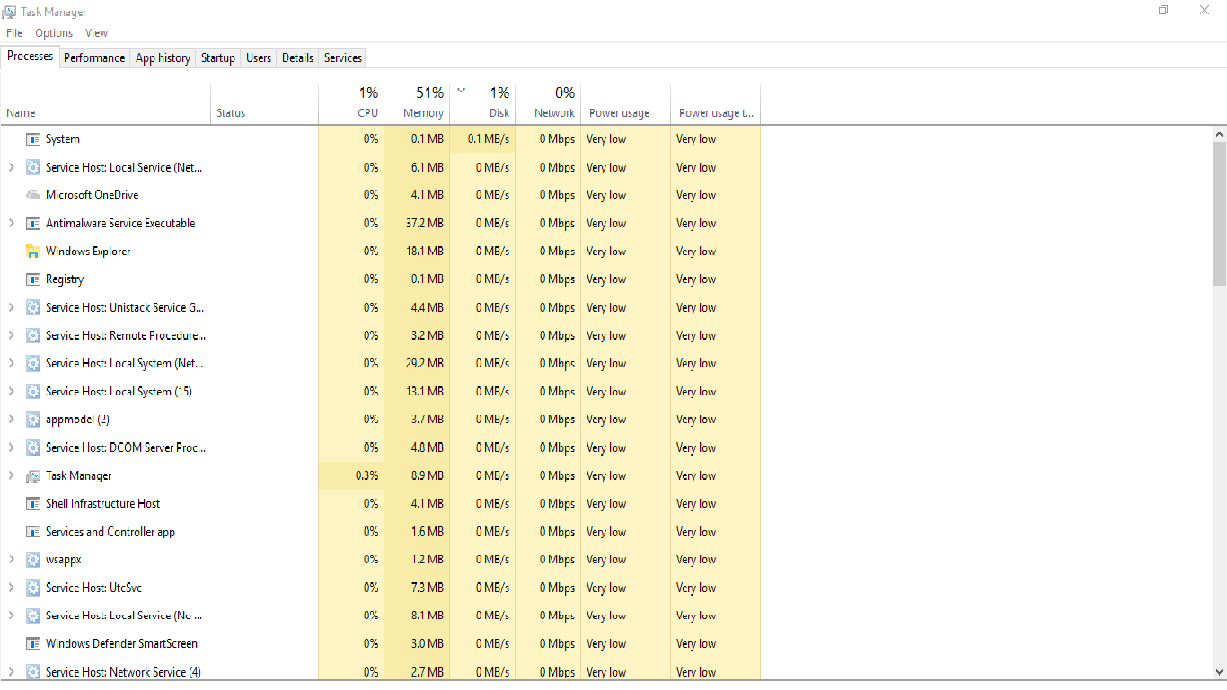
Task: Select the 29.2 MB memory cell
Action: click(417, 363)
